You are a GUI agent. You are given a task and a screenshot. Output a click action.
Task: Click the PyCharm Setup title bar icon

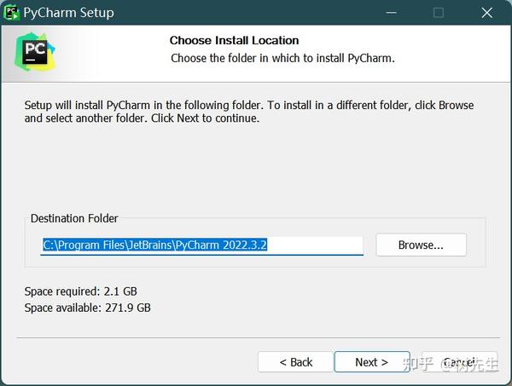(11, 13)
